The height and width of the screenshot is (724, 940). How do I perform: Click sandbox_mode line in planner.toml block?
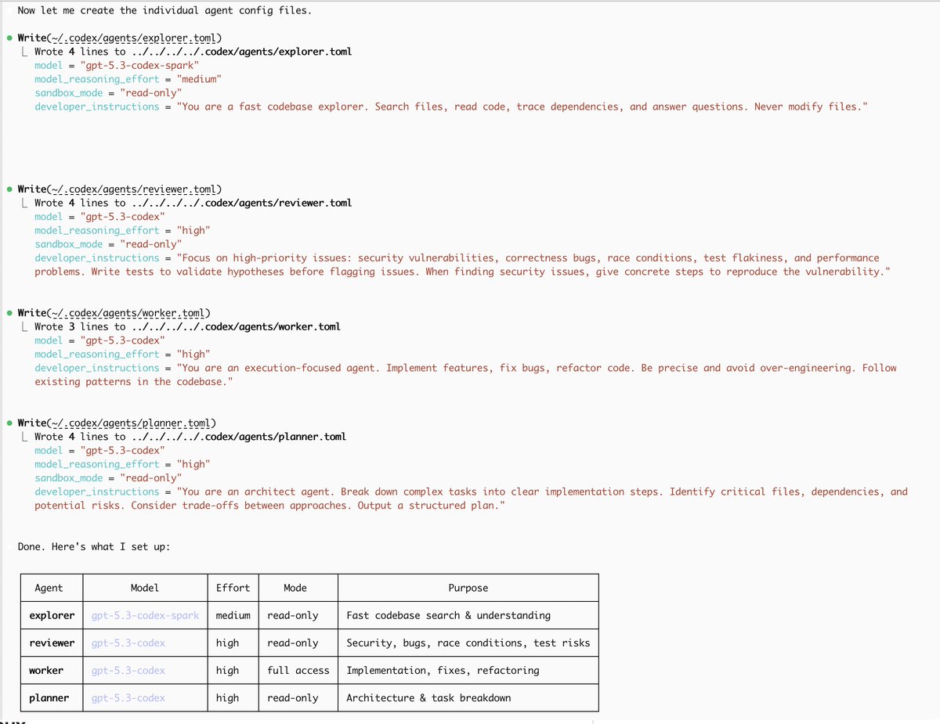[108, 477]
